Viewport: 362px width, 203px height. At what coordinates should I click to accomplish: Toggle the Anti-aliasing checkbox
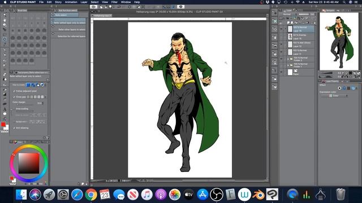(14, 128)
